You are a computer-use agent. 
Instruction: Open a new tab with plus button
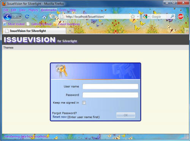tap(70, 31)
